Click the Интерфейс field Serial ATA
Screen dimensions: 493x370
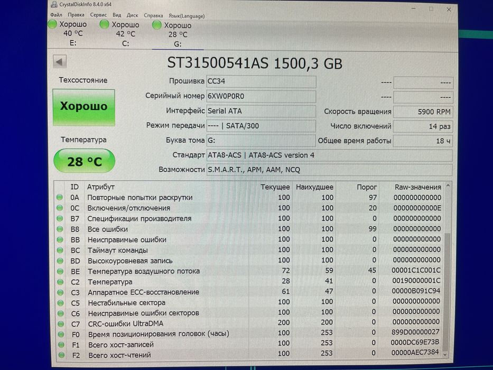[261, 111]
